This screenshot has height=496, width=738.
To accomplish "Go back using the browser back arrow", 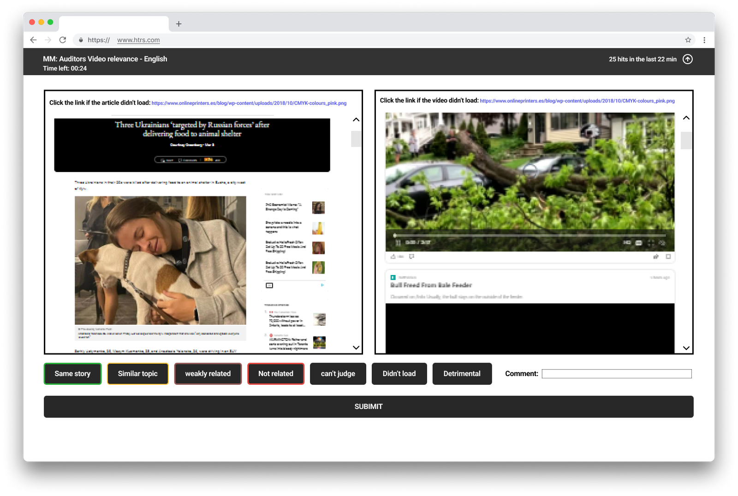I will coord(33,40).
